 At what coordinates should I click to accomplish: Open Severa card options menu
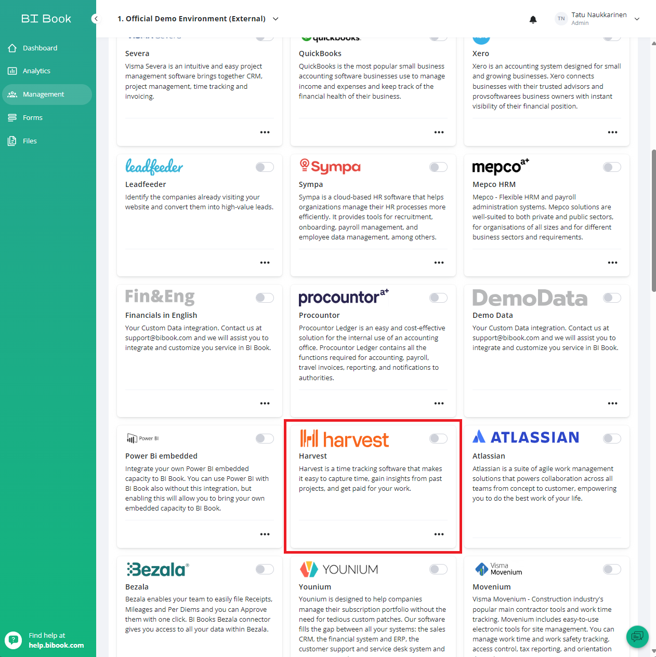click(x=265, y=132)
